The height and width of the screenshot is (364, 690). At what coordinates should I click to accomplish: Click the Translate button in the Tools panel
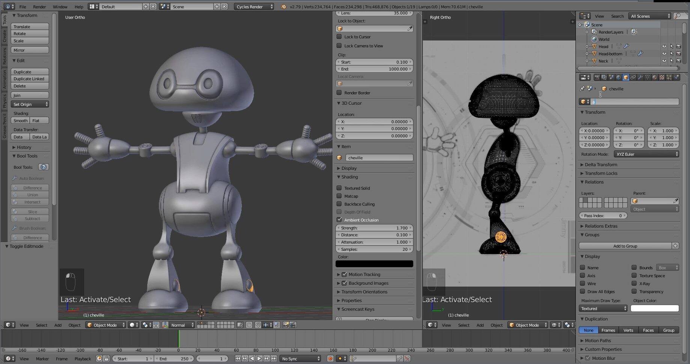30,26
